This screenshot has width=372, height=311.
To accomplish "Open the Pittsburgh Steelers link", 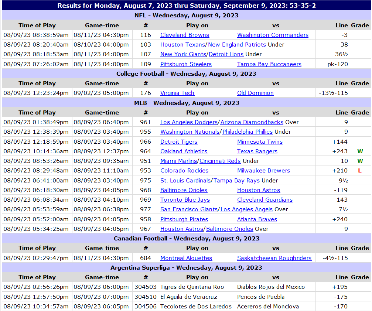I will (186, 64).
